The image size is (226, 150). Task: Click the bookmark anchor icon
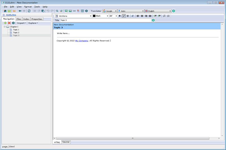tap(78, 11)
